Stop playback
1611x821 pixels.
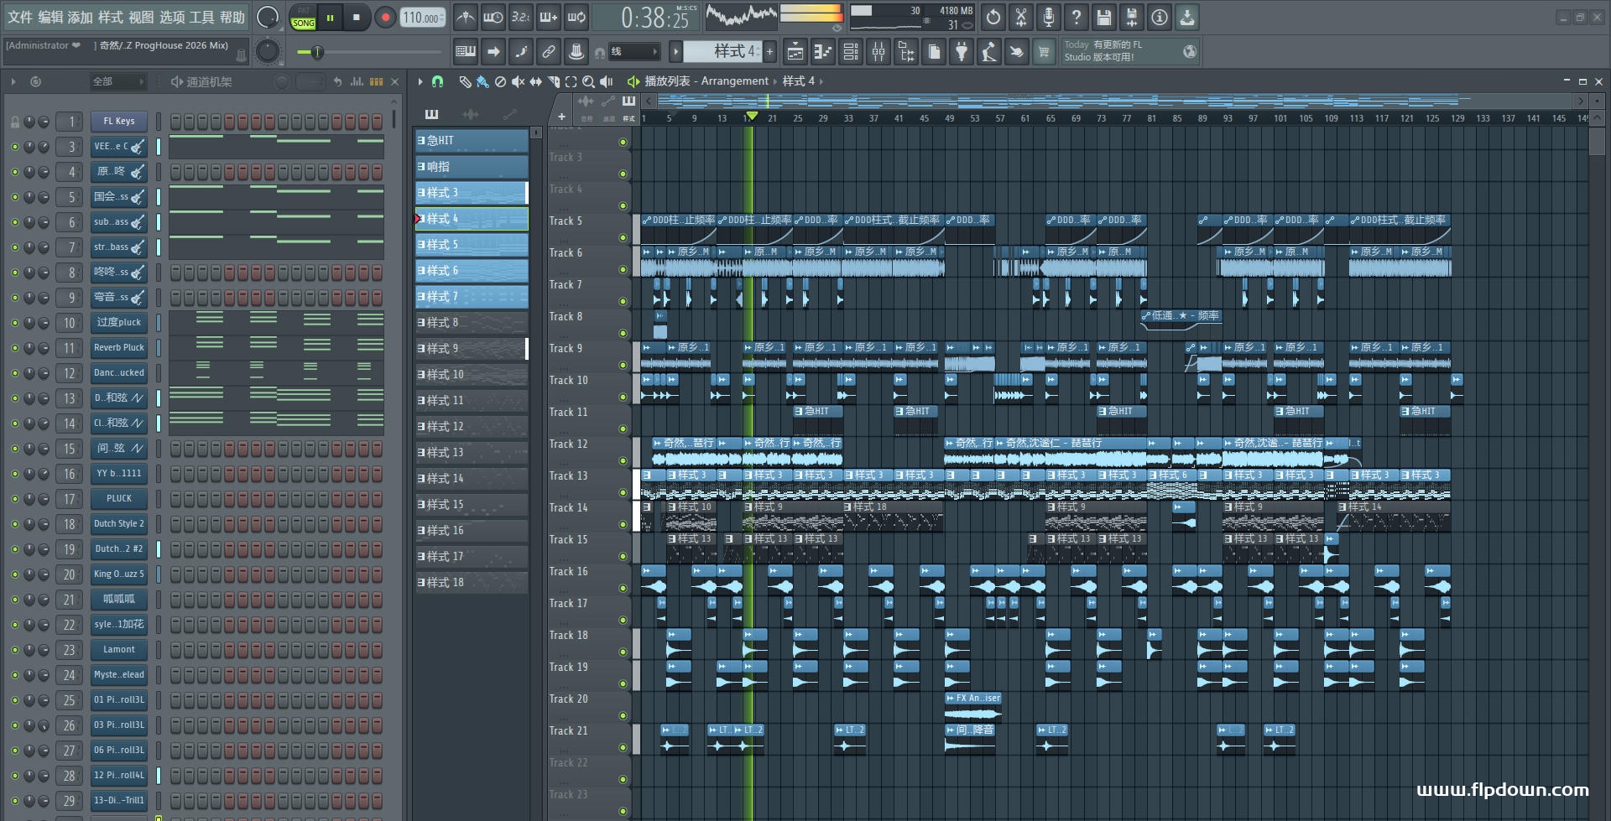click(x=356, y=17)
